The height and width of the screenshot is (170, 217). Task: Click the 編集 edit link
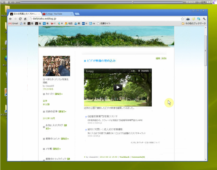158,58
